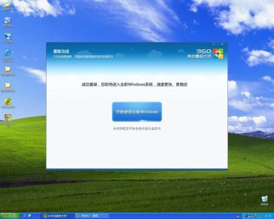Open the second yellow folder on the desktop
The image size is (274, 219).
(8, 87)
